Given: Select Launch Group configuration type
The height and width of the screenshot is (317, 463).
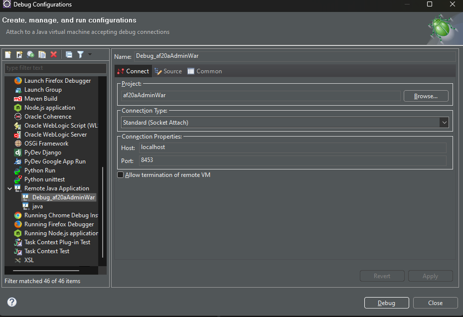Looking at the screenshot, I should (x=43, y=90).
